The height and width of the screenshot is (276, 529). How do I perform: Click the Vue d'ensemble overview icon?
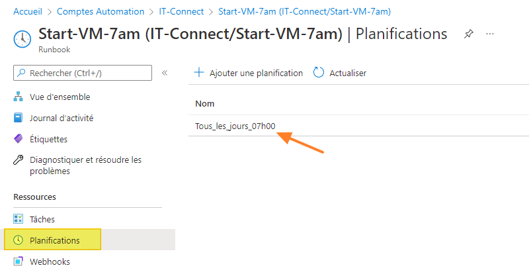tap(19, 97)
